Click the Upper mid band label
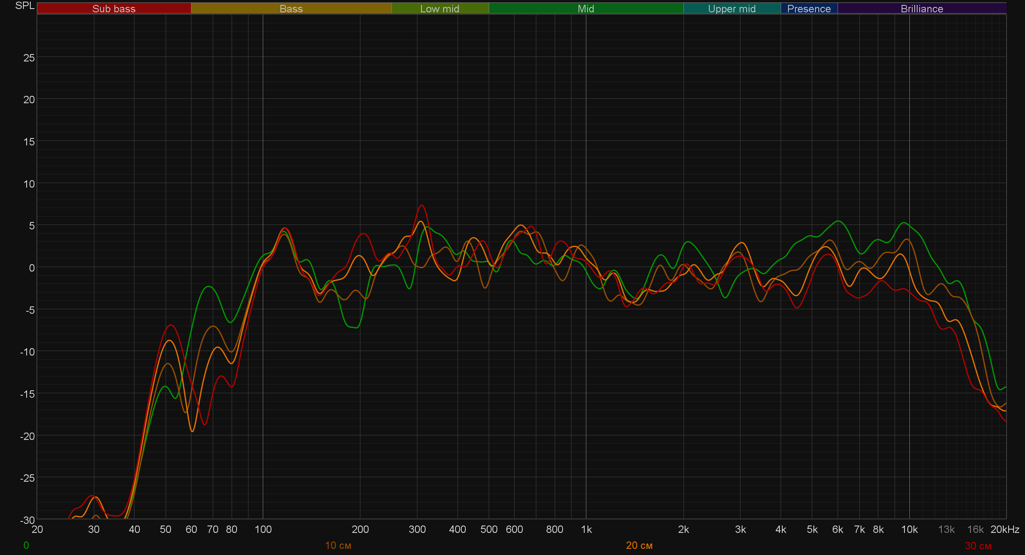 tap(731, 9)
